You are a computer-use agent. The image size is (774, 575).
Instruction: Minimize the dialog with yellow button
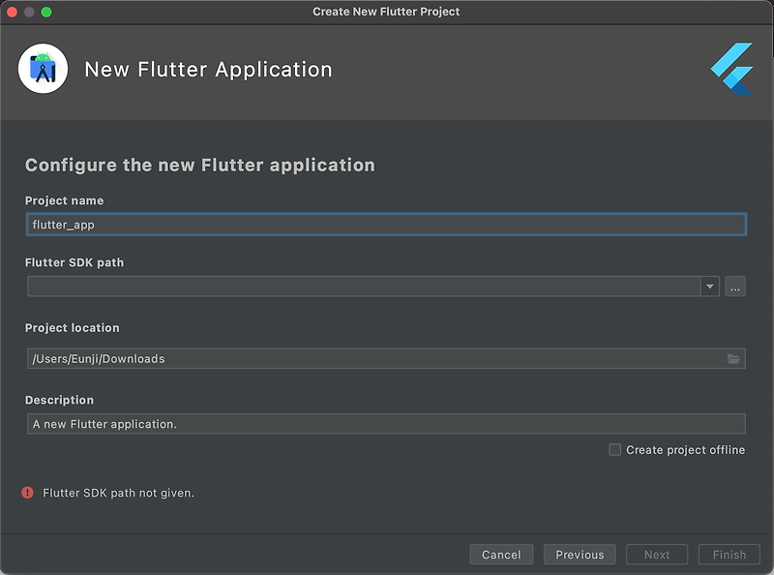29,12
